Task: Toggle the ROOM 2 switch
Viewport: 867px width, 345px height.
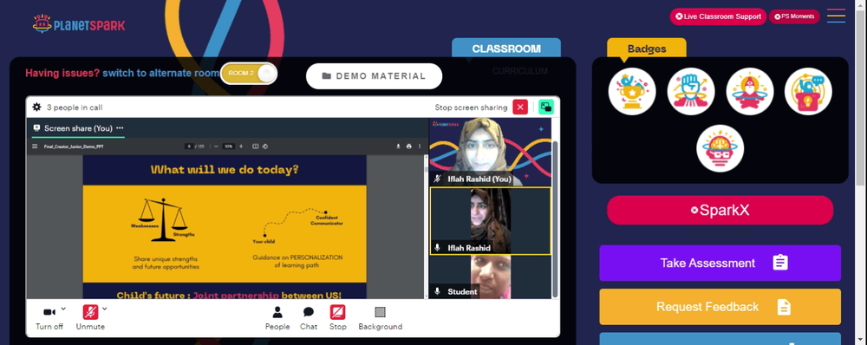Action: click(x=248, y=74)
